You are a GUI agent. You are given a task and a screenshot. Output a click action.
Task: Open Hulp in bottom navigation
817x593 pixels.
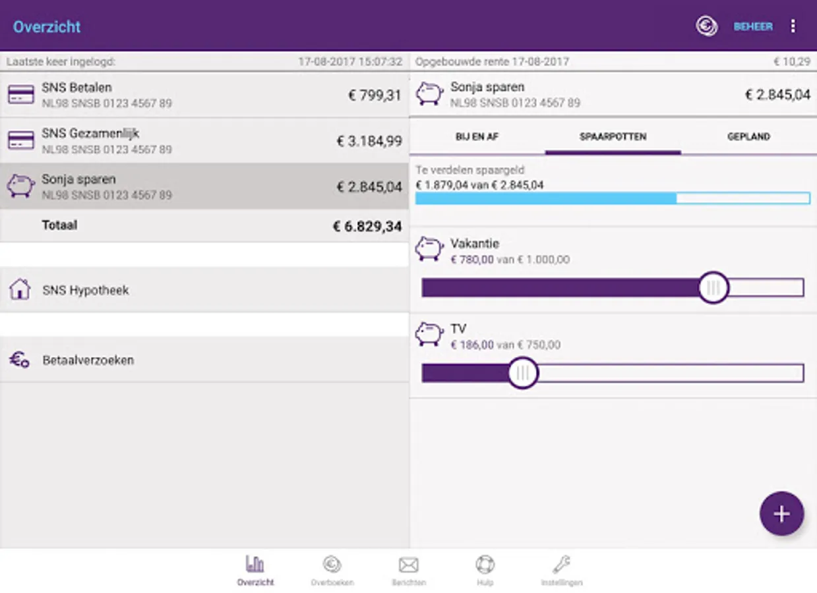pos(485,571)
